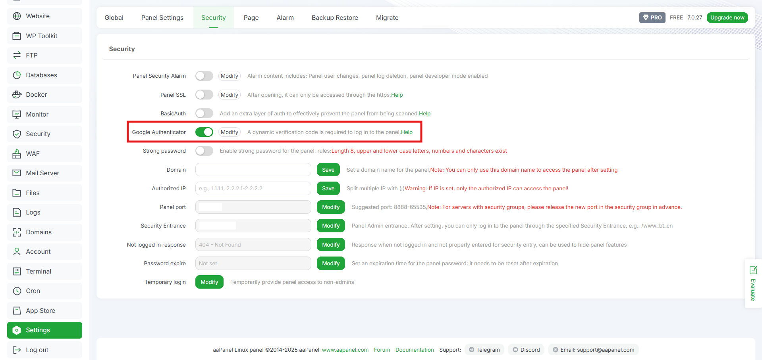Screen dimensions: 762x360
Task: Click the Website globe icon in sidebar
Action: point(17,16)
